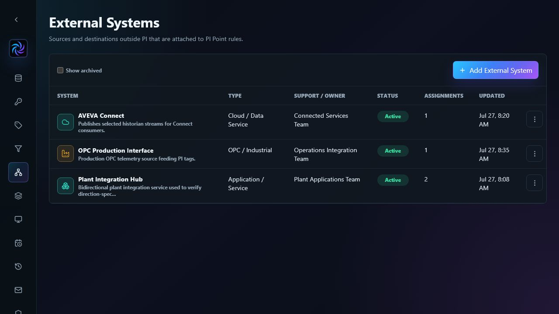Image resolution: width=559 pixels, height=314 pixels.
Task: Collapse sidebar with back chevron
Action: pyautogui.click(x=16, y=20)
